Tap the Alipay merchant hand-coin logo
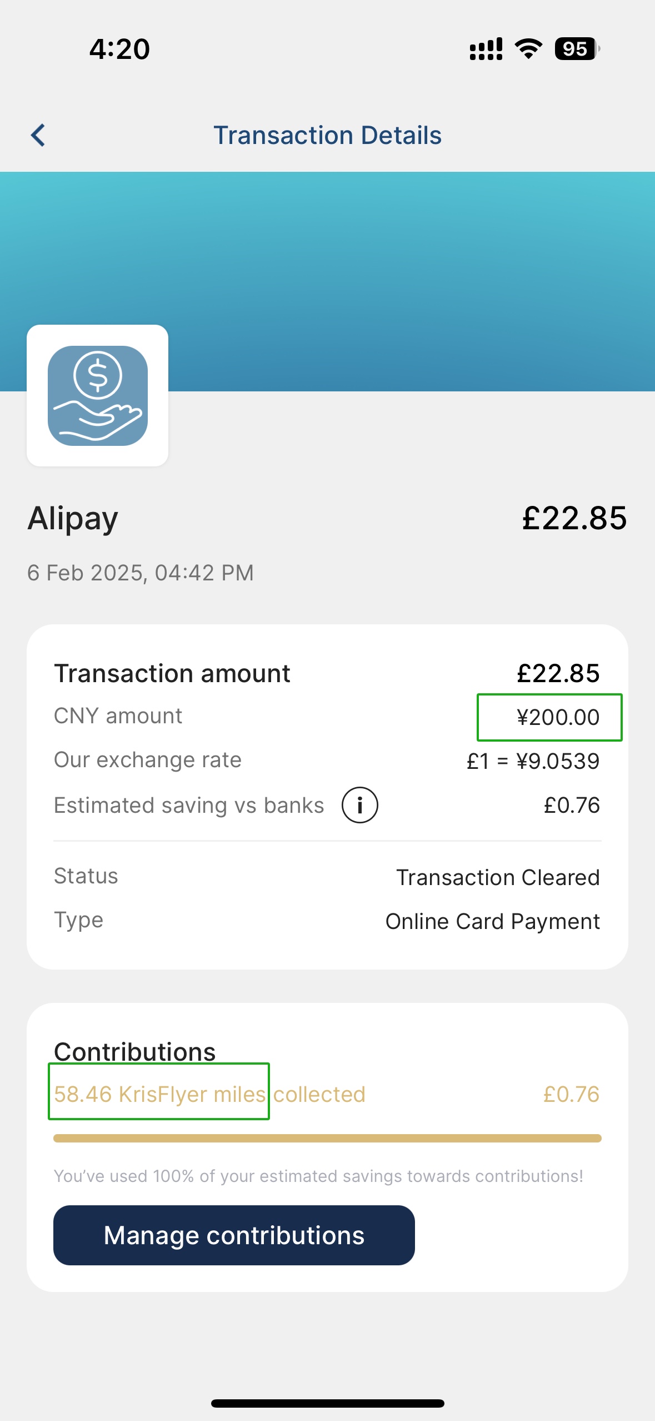This screenshot has width=655, height=1421. (x=98, y=395)
